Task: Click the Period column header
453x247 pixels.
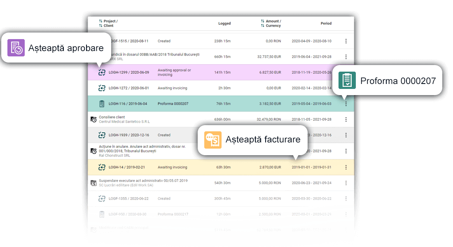Action: (x=326, y=23)
